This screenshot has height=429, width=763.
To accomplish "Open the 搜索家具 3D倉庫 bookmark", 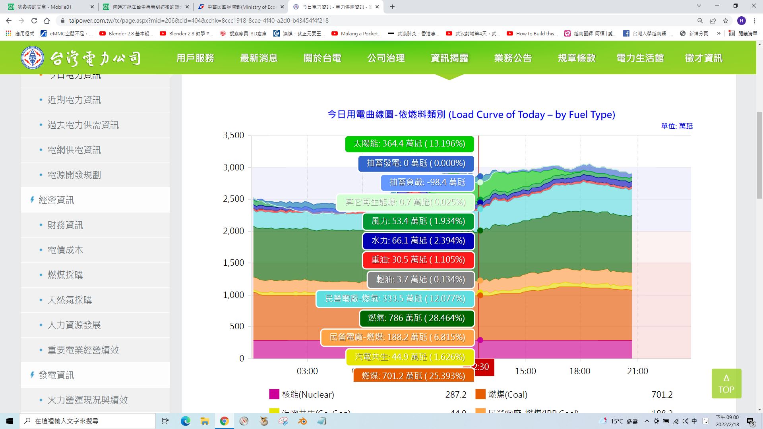I will pos(243,33).
